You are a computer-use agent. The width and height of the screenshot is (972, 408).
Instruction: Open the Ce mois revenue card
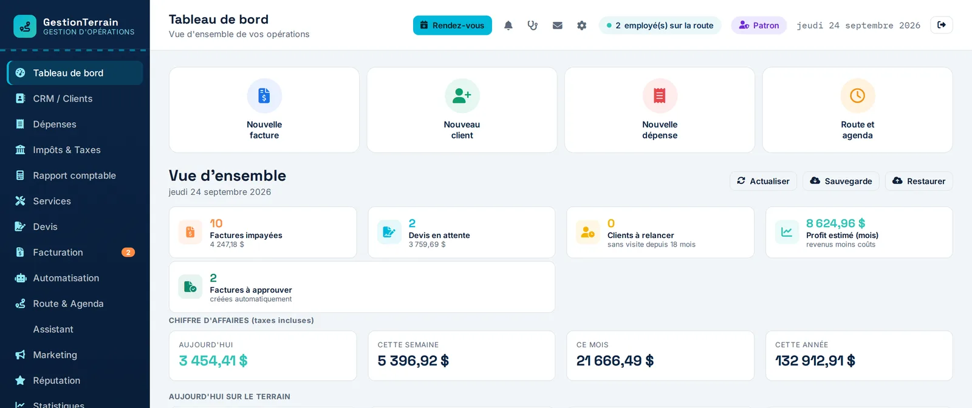click(660, 356)
